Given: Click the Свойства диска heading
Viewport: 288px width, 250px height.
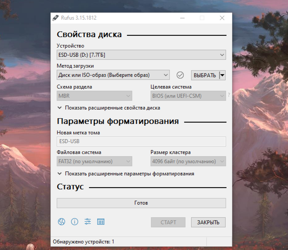Looking at the screenshot, I should 89,34.
